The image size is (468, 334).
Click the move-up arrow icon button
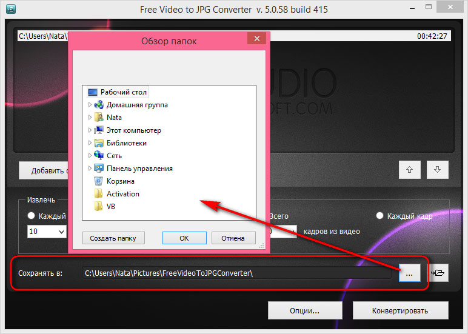(410, 170)
